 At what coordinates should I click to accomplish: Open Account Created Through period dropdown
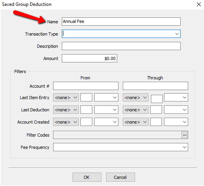[x=176, y=122]
